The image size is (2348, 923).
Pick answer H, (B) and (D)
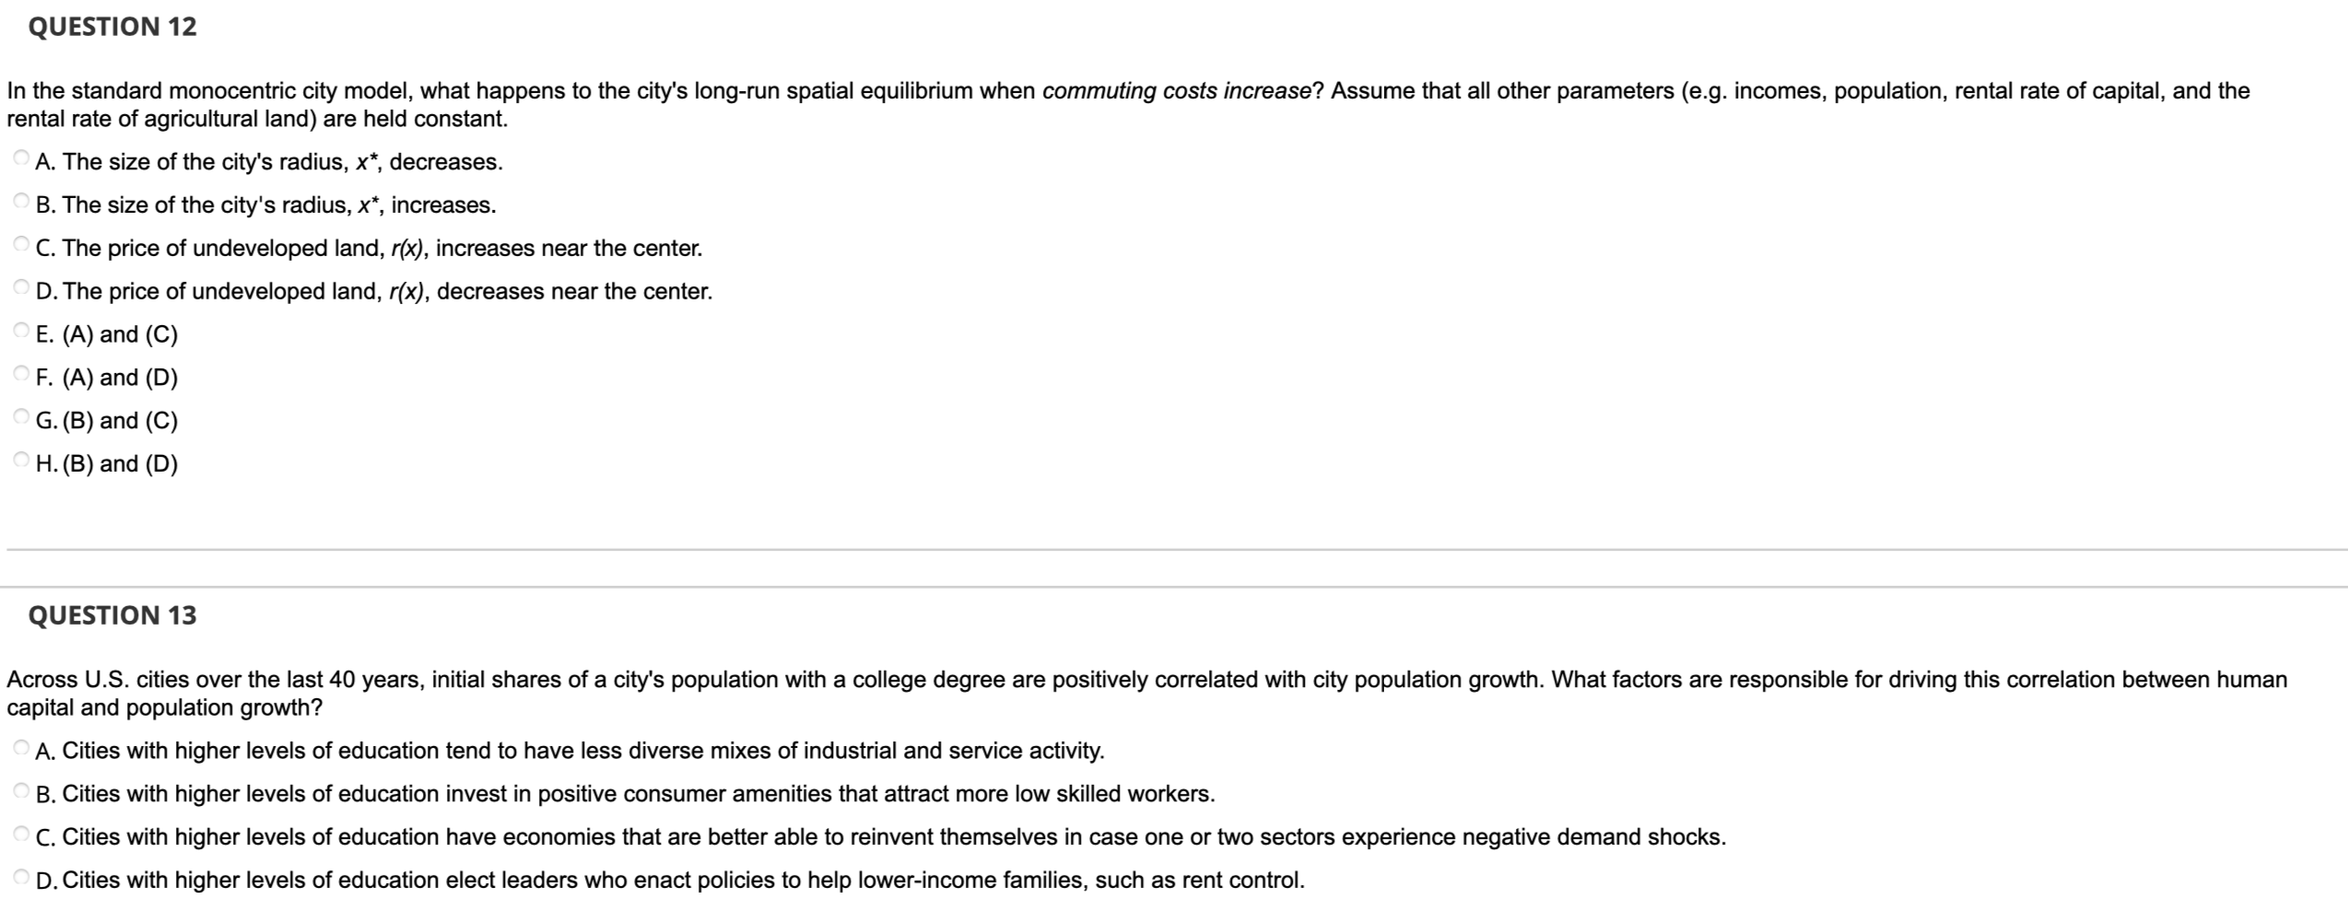21,458
